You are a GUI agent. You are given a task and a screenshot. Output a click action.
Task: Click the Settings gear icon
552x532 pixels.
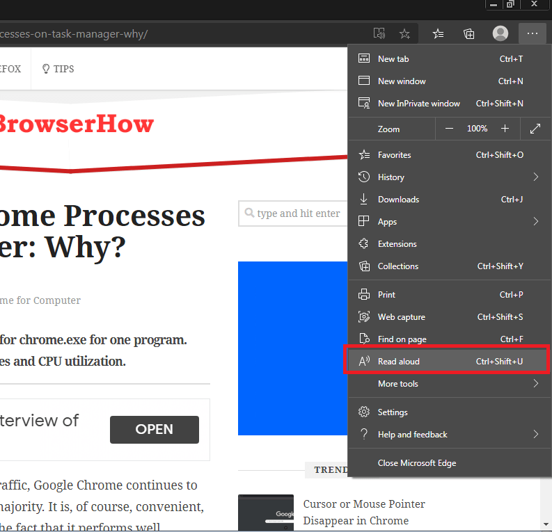point(364,412)
